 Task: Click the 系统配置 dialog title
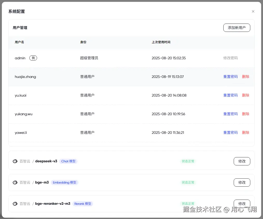pos(17,11)
